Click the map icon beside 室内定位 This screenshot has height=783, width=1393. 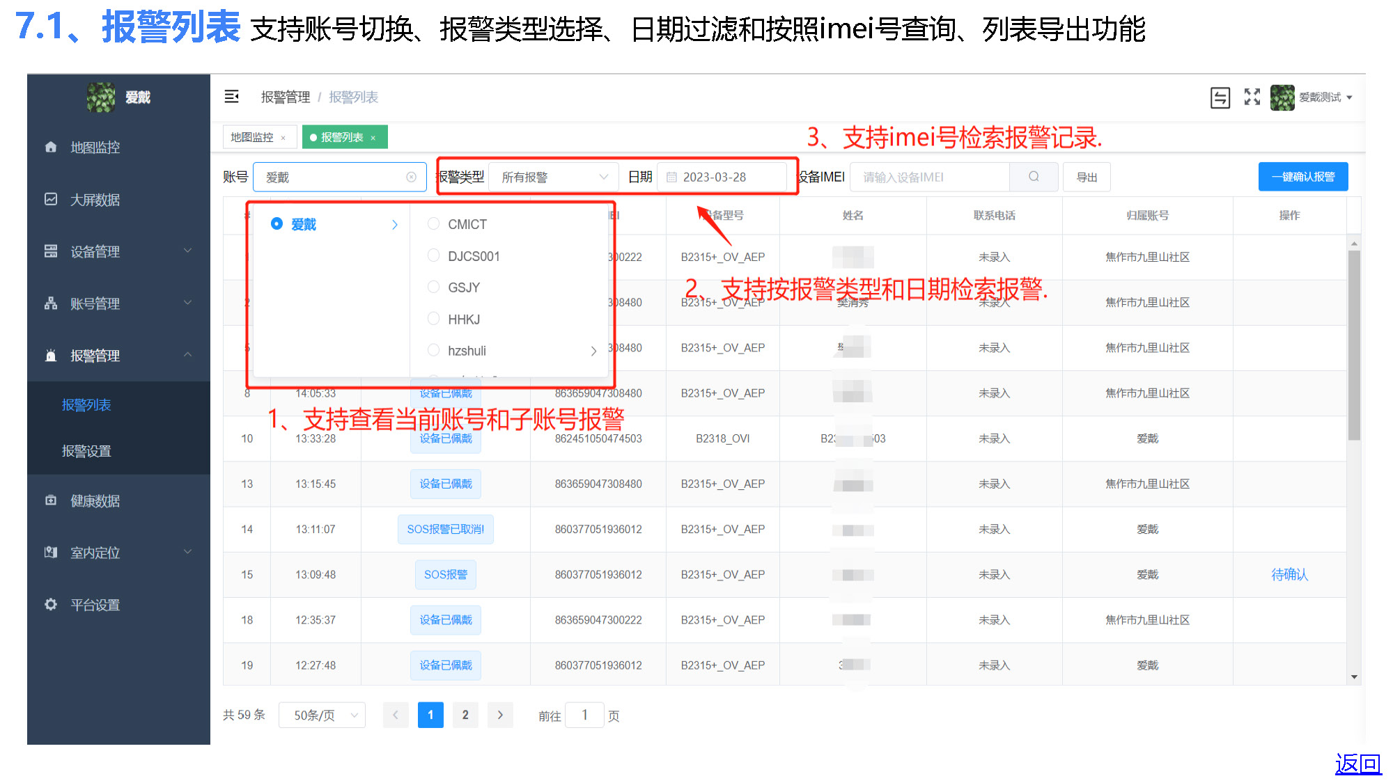(x=51, y=552)
